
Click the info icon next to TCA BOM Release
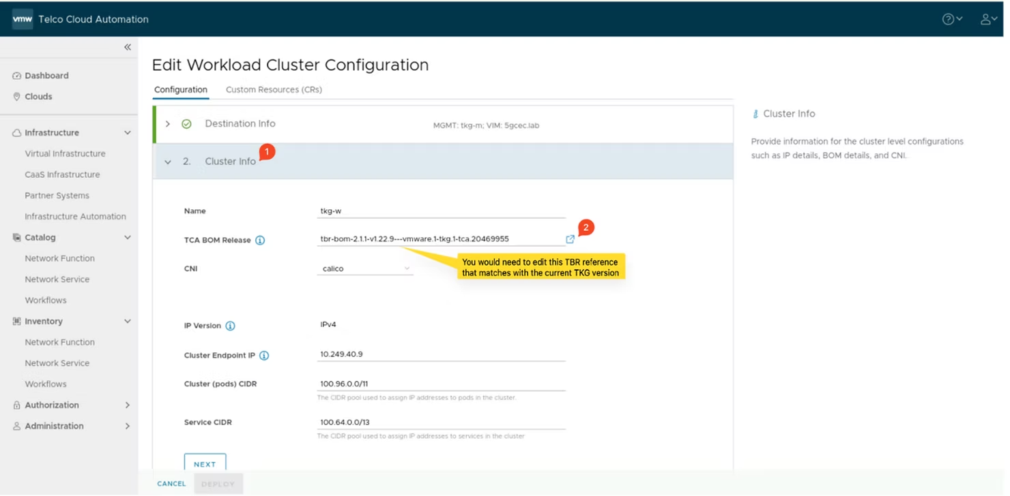coord(261,240)
